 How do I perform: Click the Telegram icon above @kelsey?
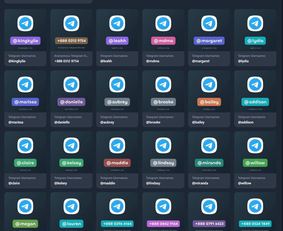(x=71, y=145)
